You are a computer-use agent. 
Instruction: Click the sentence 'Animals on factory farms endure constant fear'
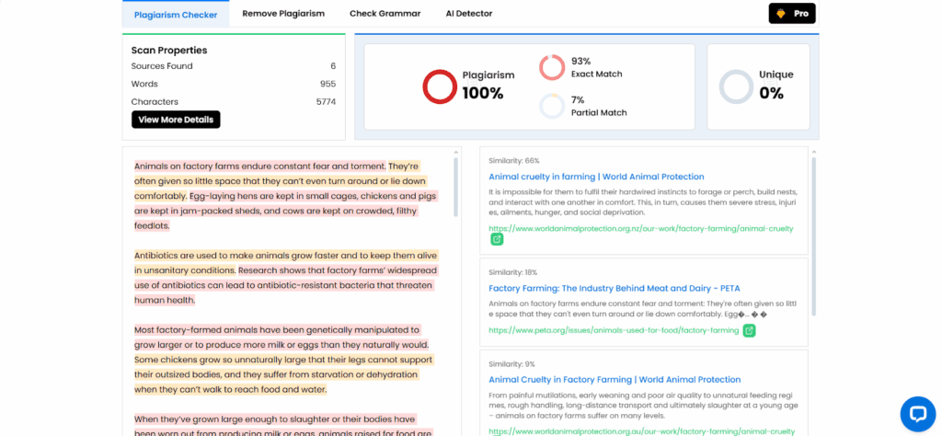pos(260,166)
